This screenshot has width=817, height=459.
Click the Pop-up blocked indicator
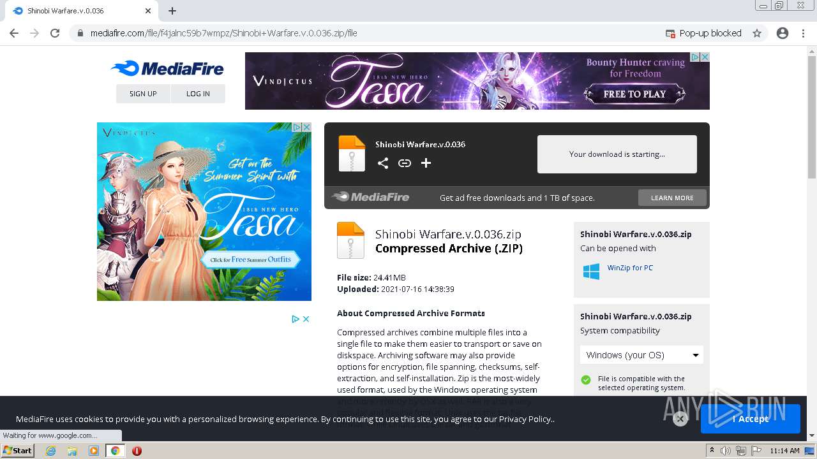pos(703,33)
